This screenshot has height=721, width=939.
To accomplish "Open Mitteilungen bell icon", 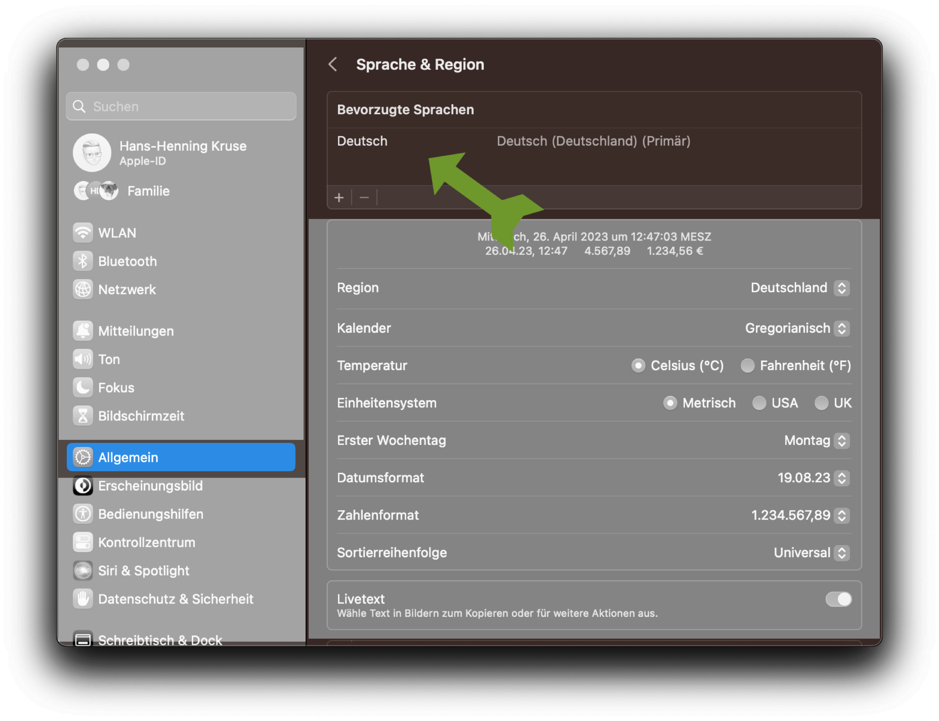I will click(x=83, y=331).
